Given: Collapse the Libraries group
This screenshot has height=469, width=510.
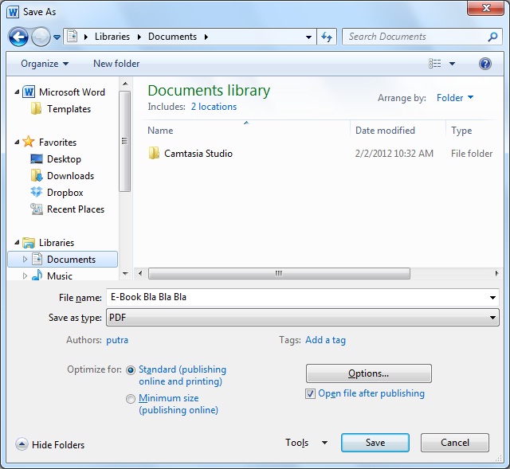Looking at the screenshot, I should [x=17, y=243].
